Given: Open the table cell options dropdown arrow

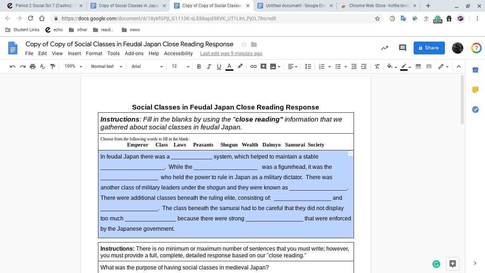Looking at the screenshot, I should pos(350,154).
